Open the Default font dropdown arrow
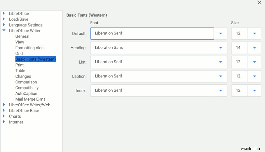 221,33
